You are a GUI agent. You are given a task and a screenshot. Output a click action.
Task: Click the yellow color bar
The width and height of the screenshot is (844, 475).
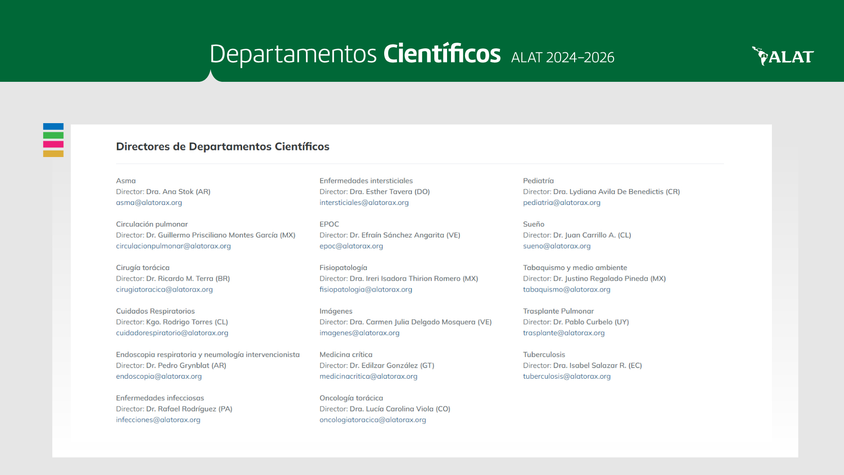pos(53,153)
